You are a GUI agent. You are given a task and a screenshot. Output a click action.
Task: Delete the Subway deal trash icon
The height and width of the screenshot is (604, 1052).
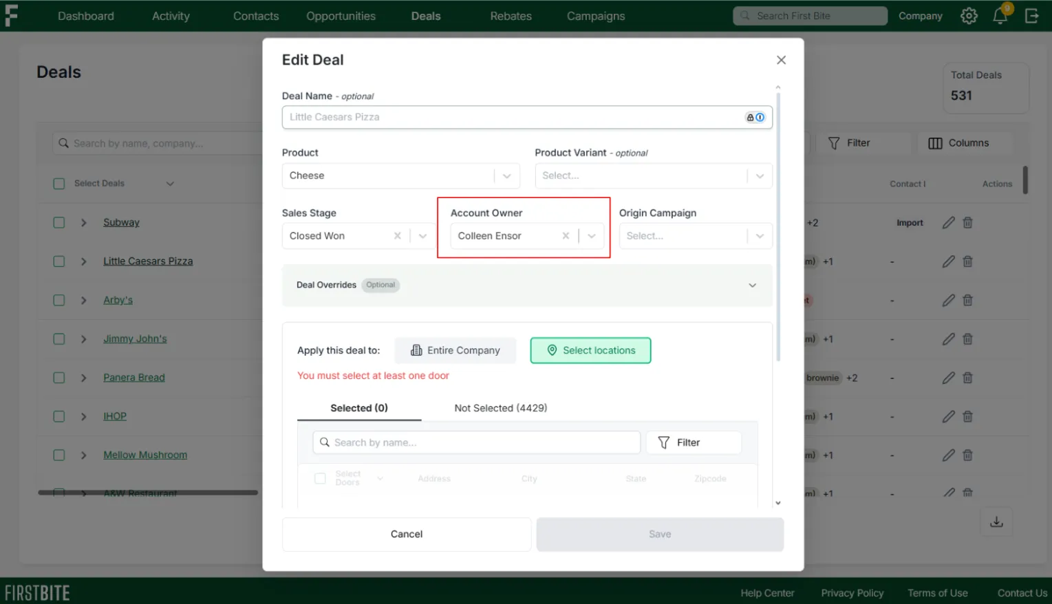click(968, 223)
